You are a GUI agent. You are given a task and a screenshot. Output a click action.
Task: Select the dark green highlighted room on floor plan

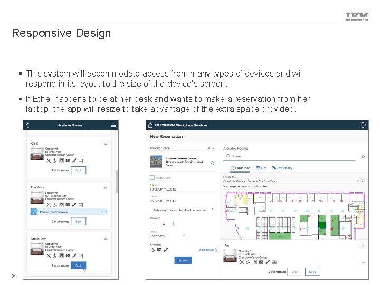coord(322,225)
